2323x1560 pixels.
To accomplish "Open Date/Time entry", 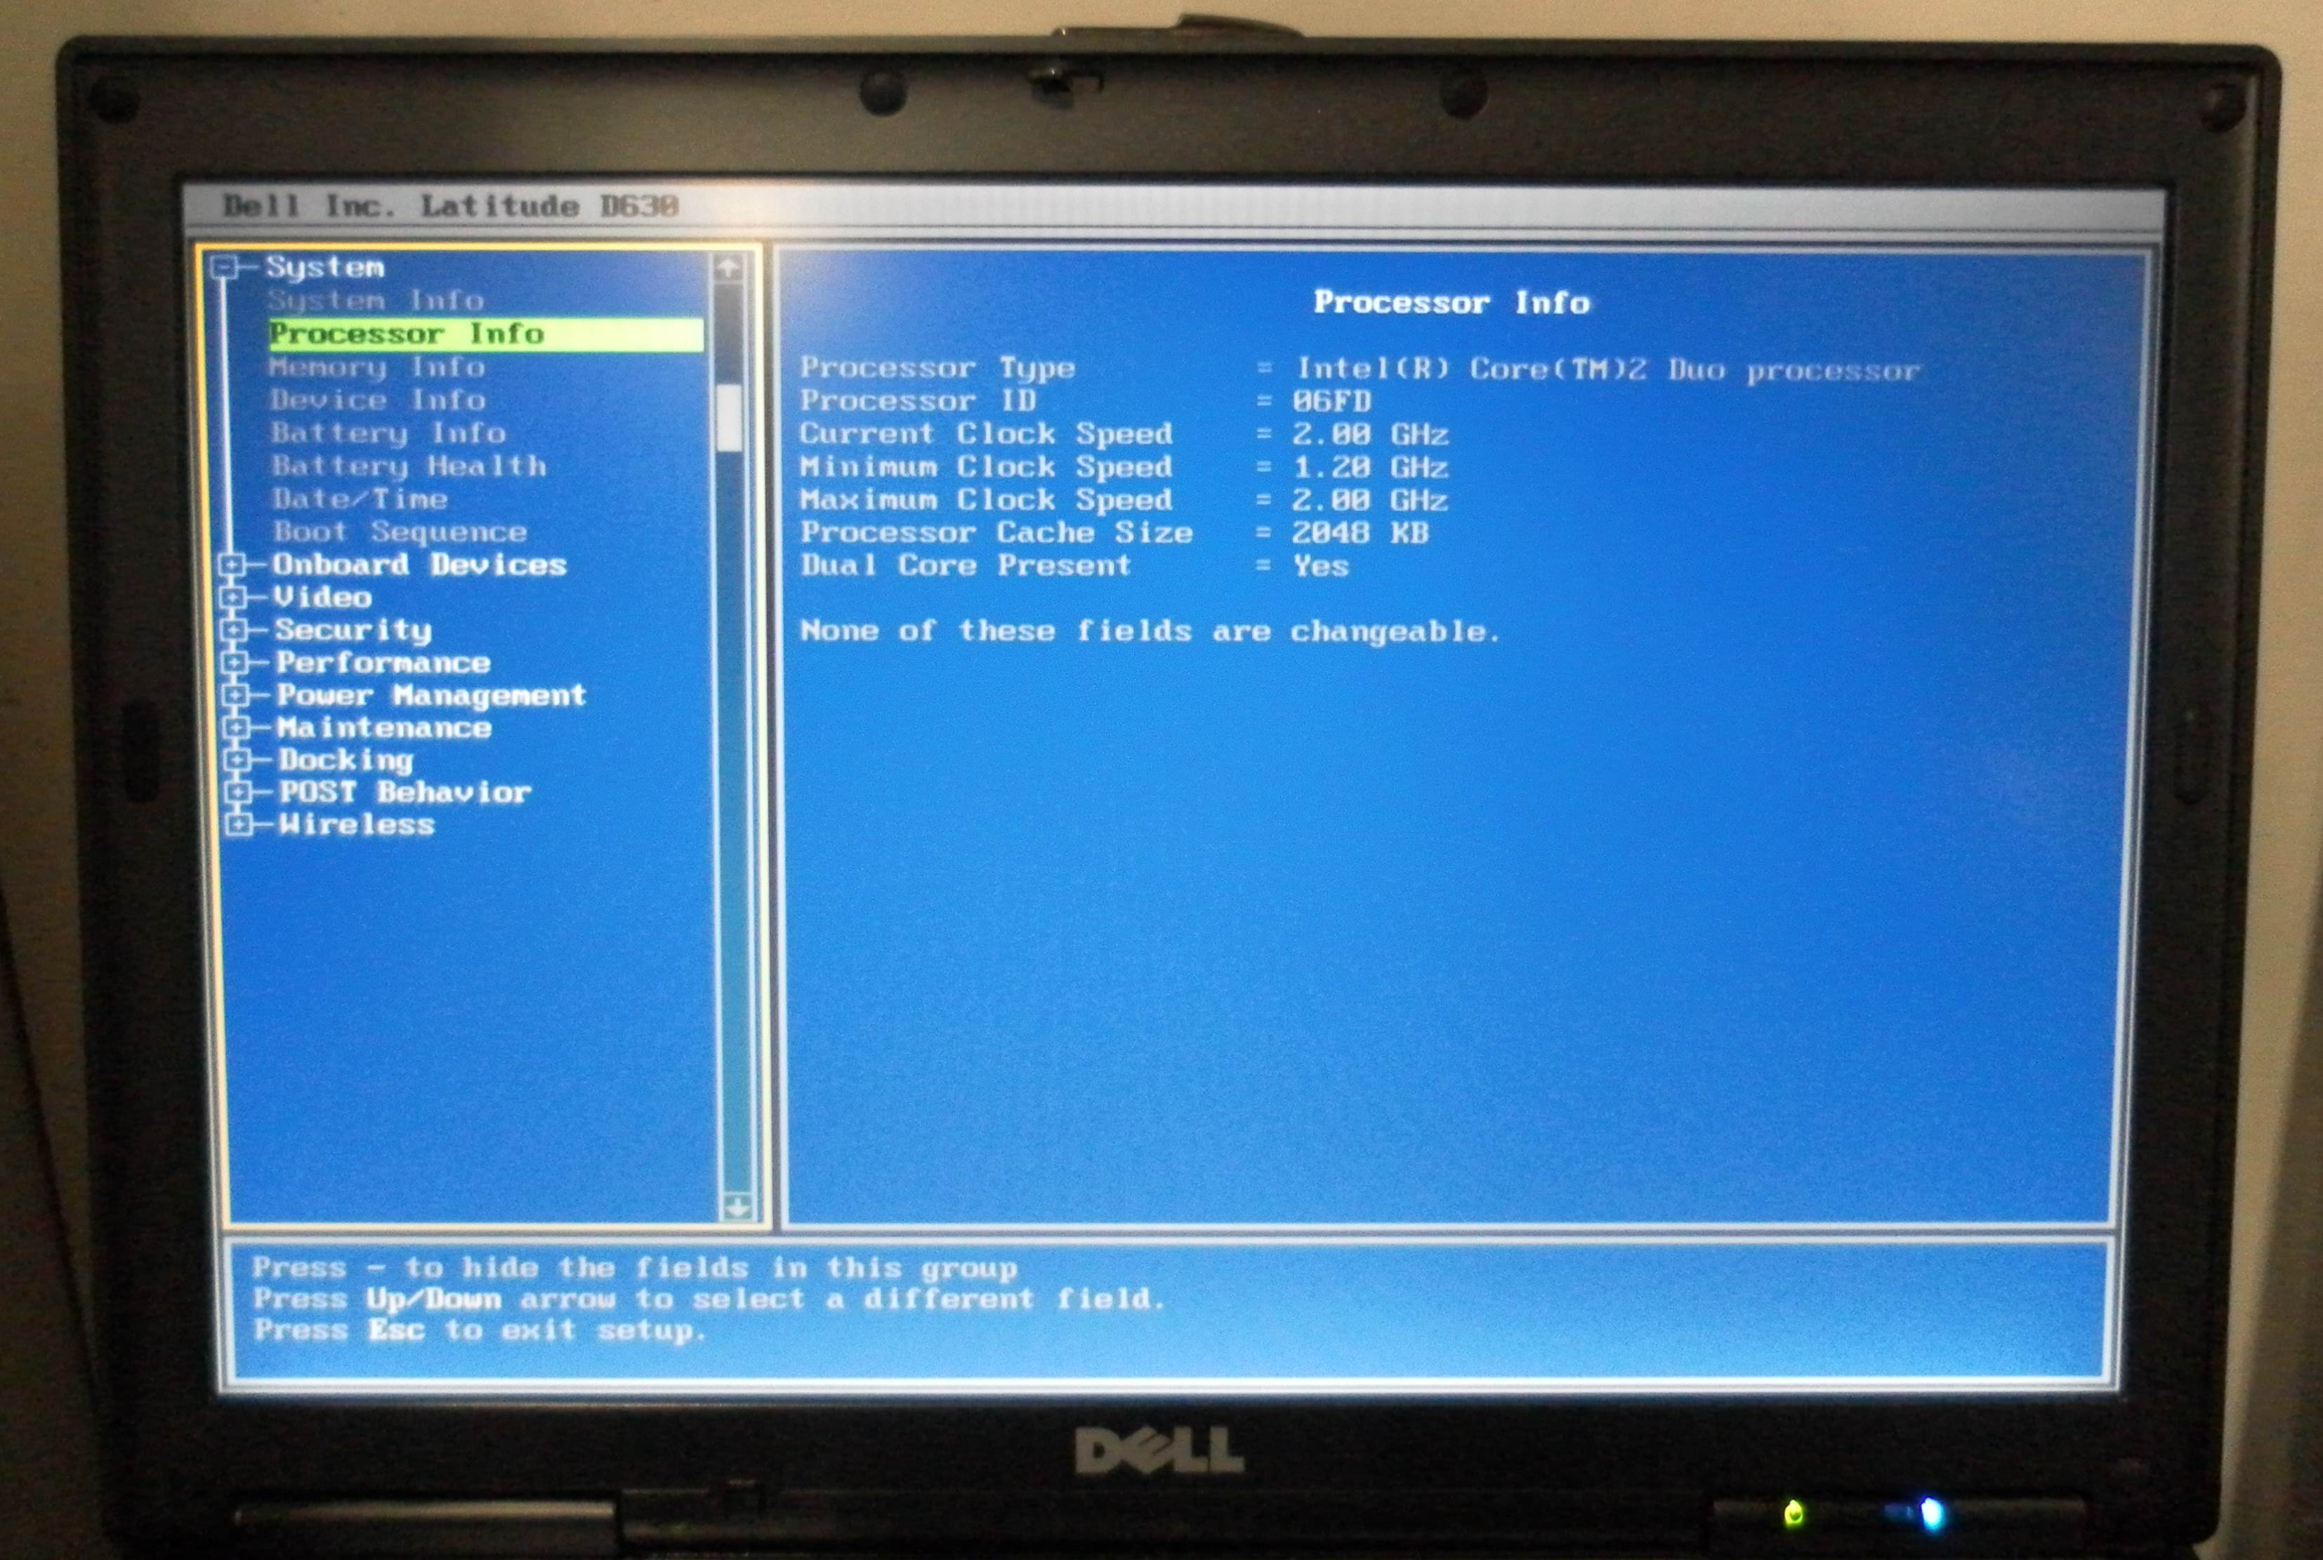I will [x=360, y=499].
